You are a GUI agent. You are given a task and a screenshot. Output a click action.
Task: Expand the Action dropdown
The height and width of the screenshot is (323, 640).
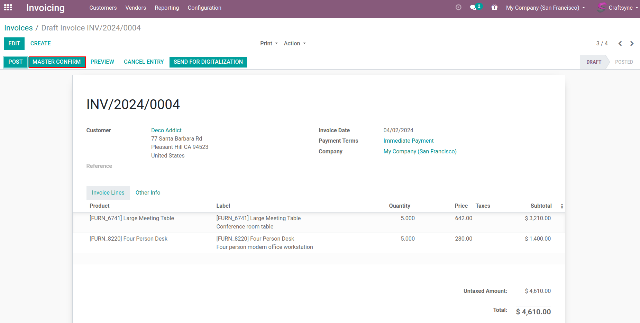pyautogui.click(x=295, y=44)
